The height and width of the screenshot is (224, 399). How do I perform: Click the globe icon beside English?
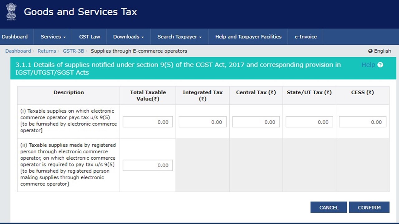click(x=370, y=51)
